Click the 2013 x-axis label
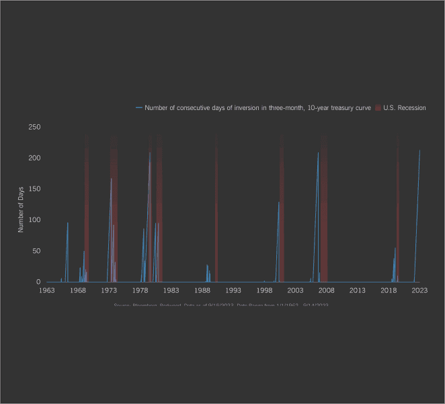 click(358, 291)
